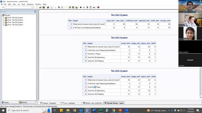Open Outlook from the taskbar
The width and height of the screenshot is (202, 113).
[81, 110]
